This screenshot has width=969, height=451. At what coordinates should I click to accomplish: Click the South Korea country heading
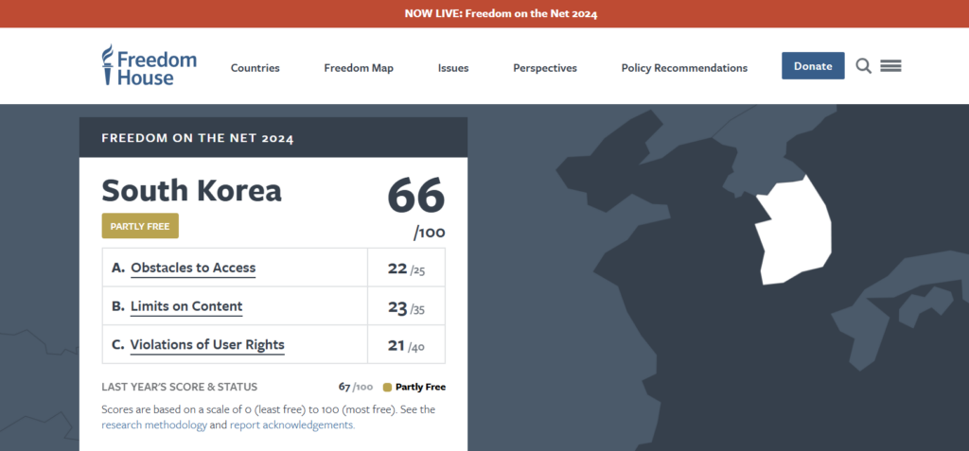[x=191, y=191]
